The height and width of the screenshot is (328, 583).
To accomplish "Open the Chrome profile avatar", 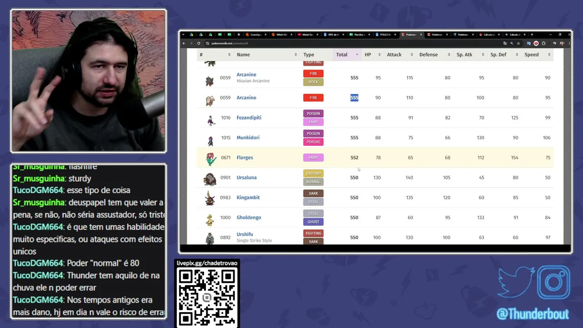I will (x=562, y=43).
